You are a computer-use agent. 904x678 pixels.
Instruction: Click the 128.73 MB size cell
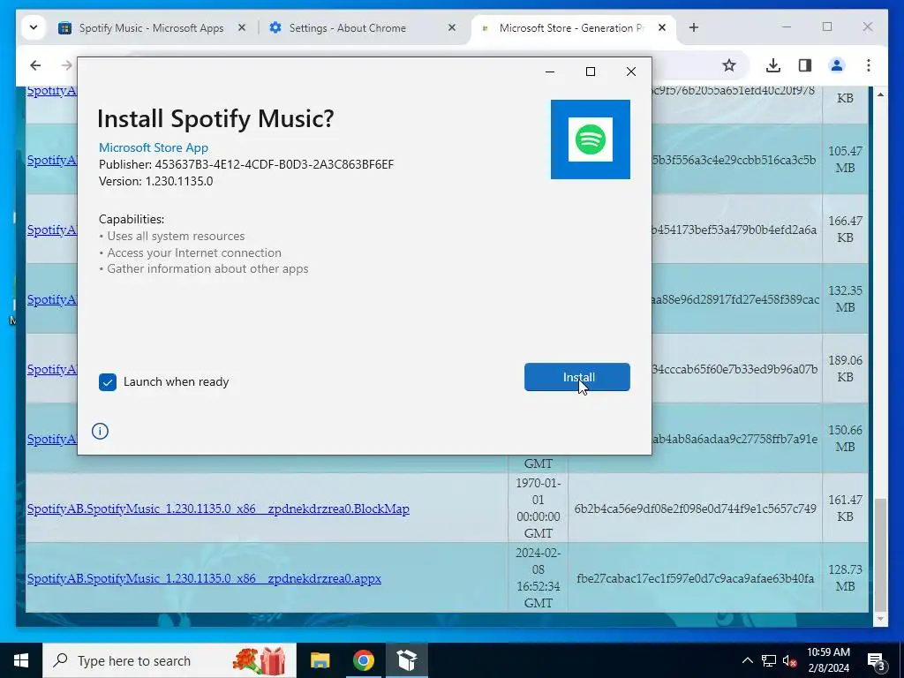coord(845,577)
